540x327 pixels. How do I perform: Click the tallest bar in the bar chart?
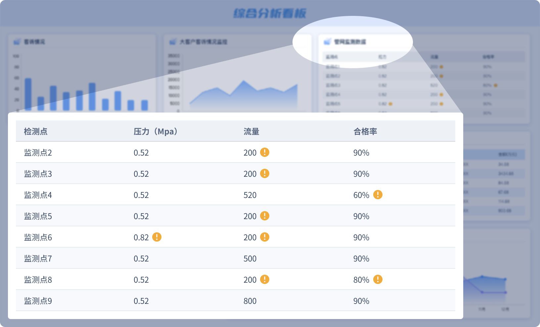point(28,94)
